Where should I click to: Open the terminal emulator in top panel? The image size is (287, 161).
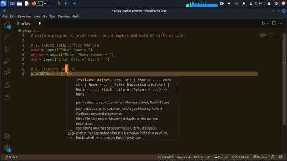point(40,4)
